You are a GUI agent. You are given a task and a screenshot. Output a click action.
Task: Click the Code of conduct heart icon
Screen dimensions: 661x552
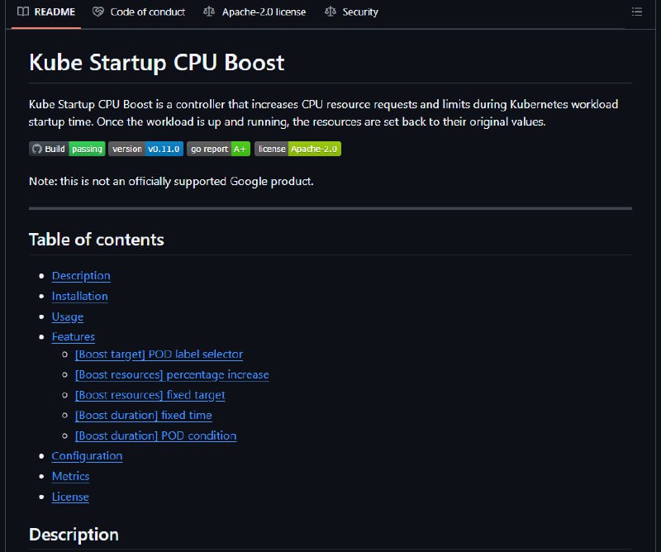pyautogui.click(x=98, y=12)
